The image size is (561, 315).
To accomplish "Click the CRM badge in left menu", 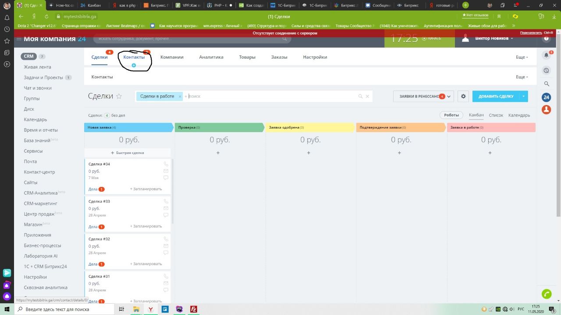I will (x=28, y=56).
